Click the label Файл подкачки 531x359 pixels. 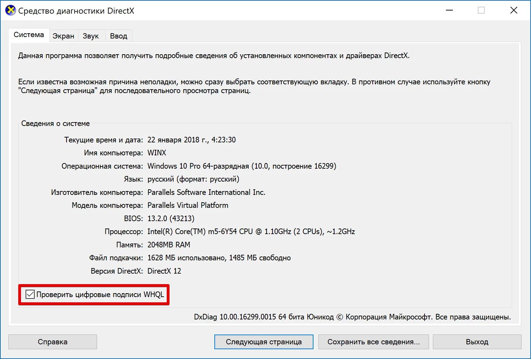pyautogui.click(x=116, y=258)
